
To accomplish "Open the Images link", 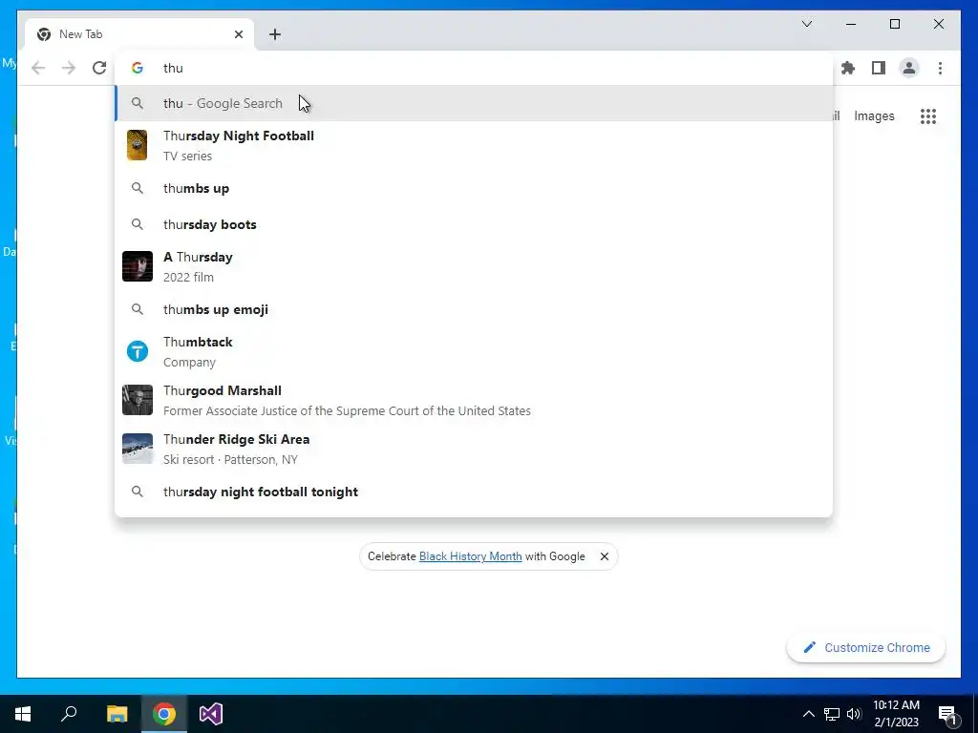I will tap(874, 115).
